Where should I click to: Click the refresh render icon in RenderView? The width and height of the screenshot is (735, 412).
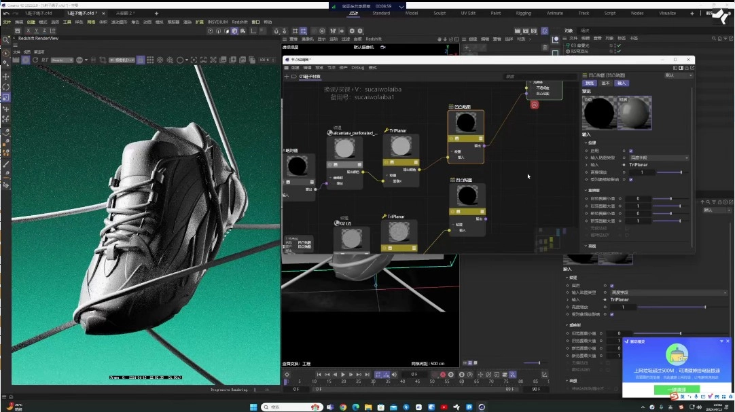click(35, 60)
